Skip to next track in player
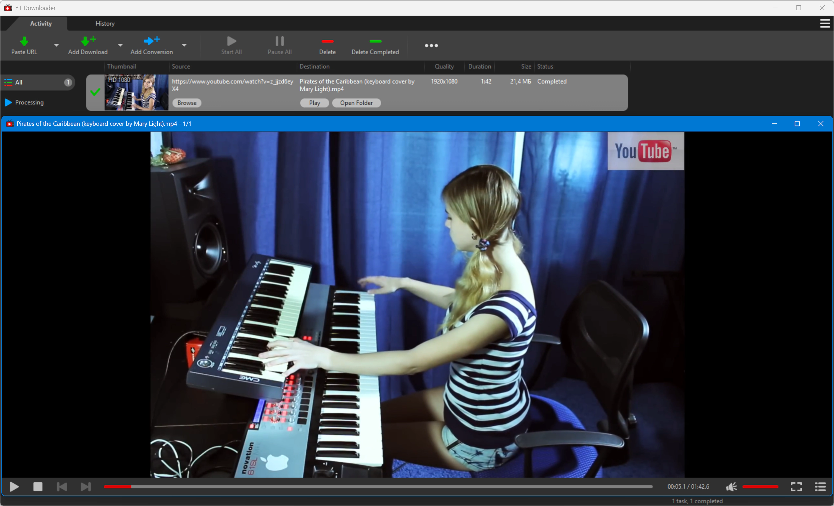 tap(85, 486)
